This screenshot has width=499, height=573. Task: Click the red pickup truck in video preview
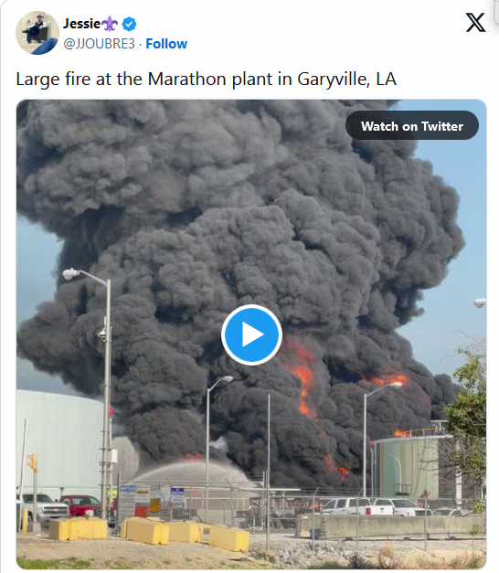[x=80, y=505]
